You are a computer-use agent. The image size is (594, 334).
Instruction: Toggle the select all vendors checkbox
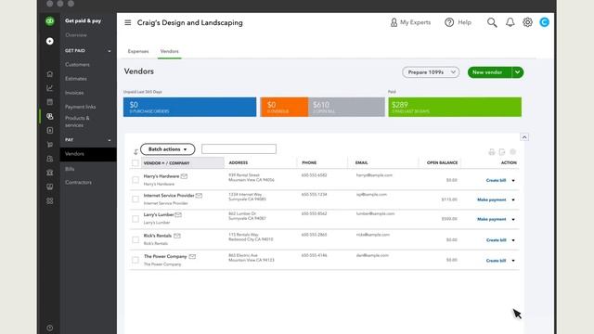pyautogui.click(x=136, y=163)
